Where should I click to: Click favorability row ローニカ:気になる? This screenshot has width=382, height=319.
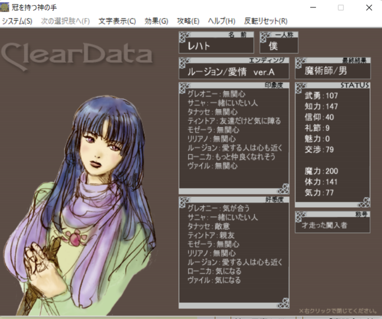(x=214, y=271)
